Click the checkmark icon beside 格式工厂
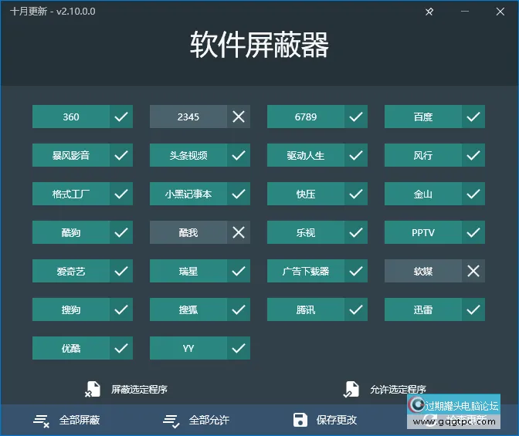519x436 pixels. point(121,194)
